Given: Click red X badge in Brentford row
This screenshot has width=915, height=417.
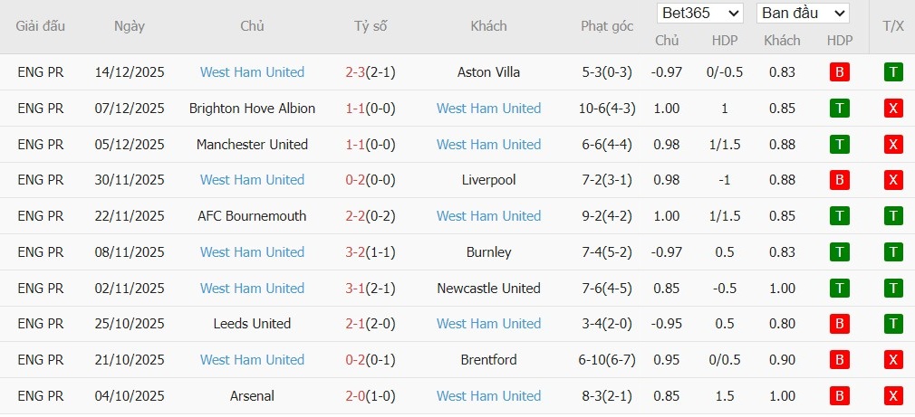Looking at the screenshot, I should (893, 360).
